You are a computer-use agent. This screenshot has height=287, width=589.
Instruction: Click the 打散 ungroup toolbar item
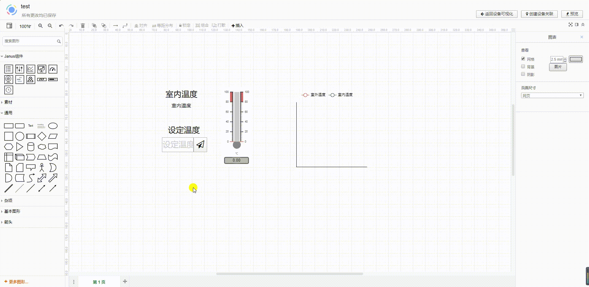(219, 26)
